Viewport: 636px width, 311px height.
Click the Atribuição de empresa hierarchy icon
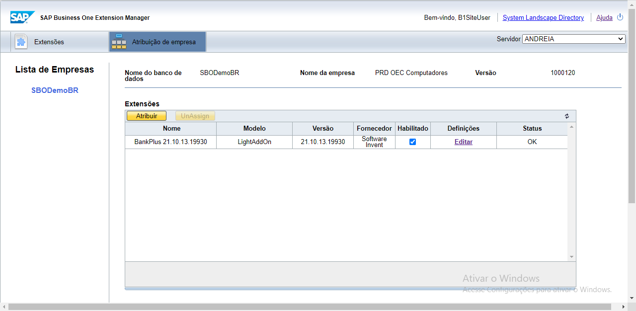pos(119,42)
